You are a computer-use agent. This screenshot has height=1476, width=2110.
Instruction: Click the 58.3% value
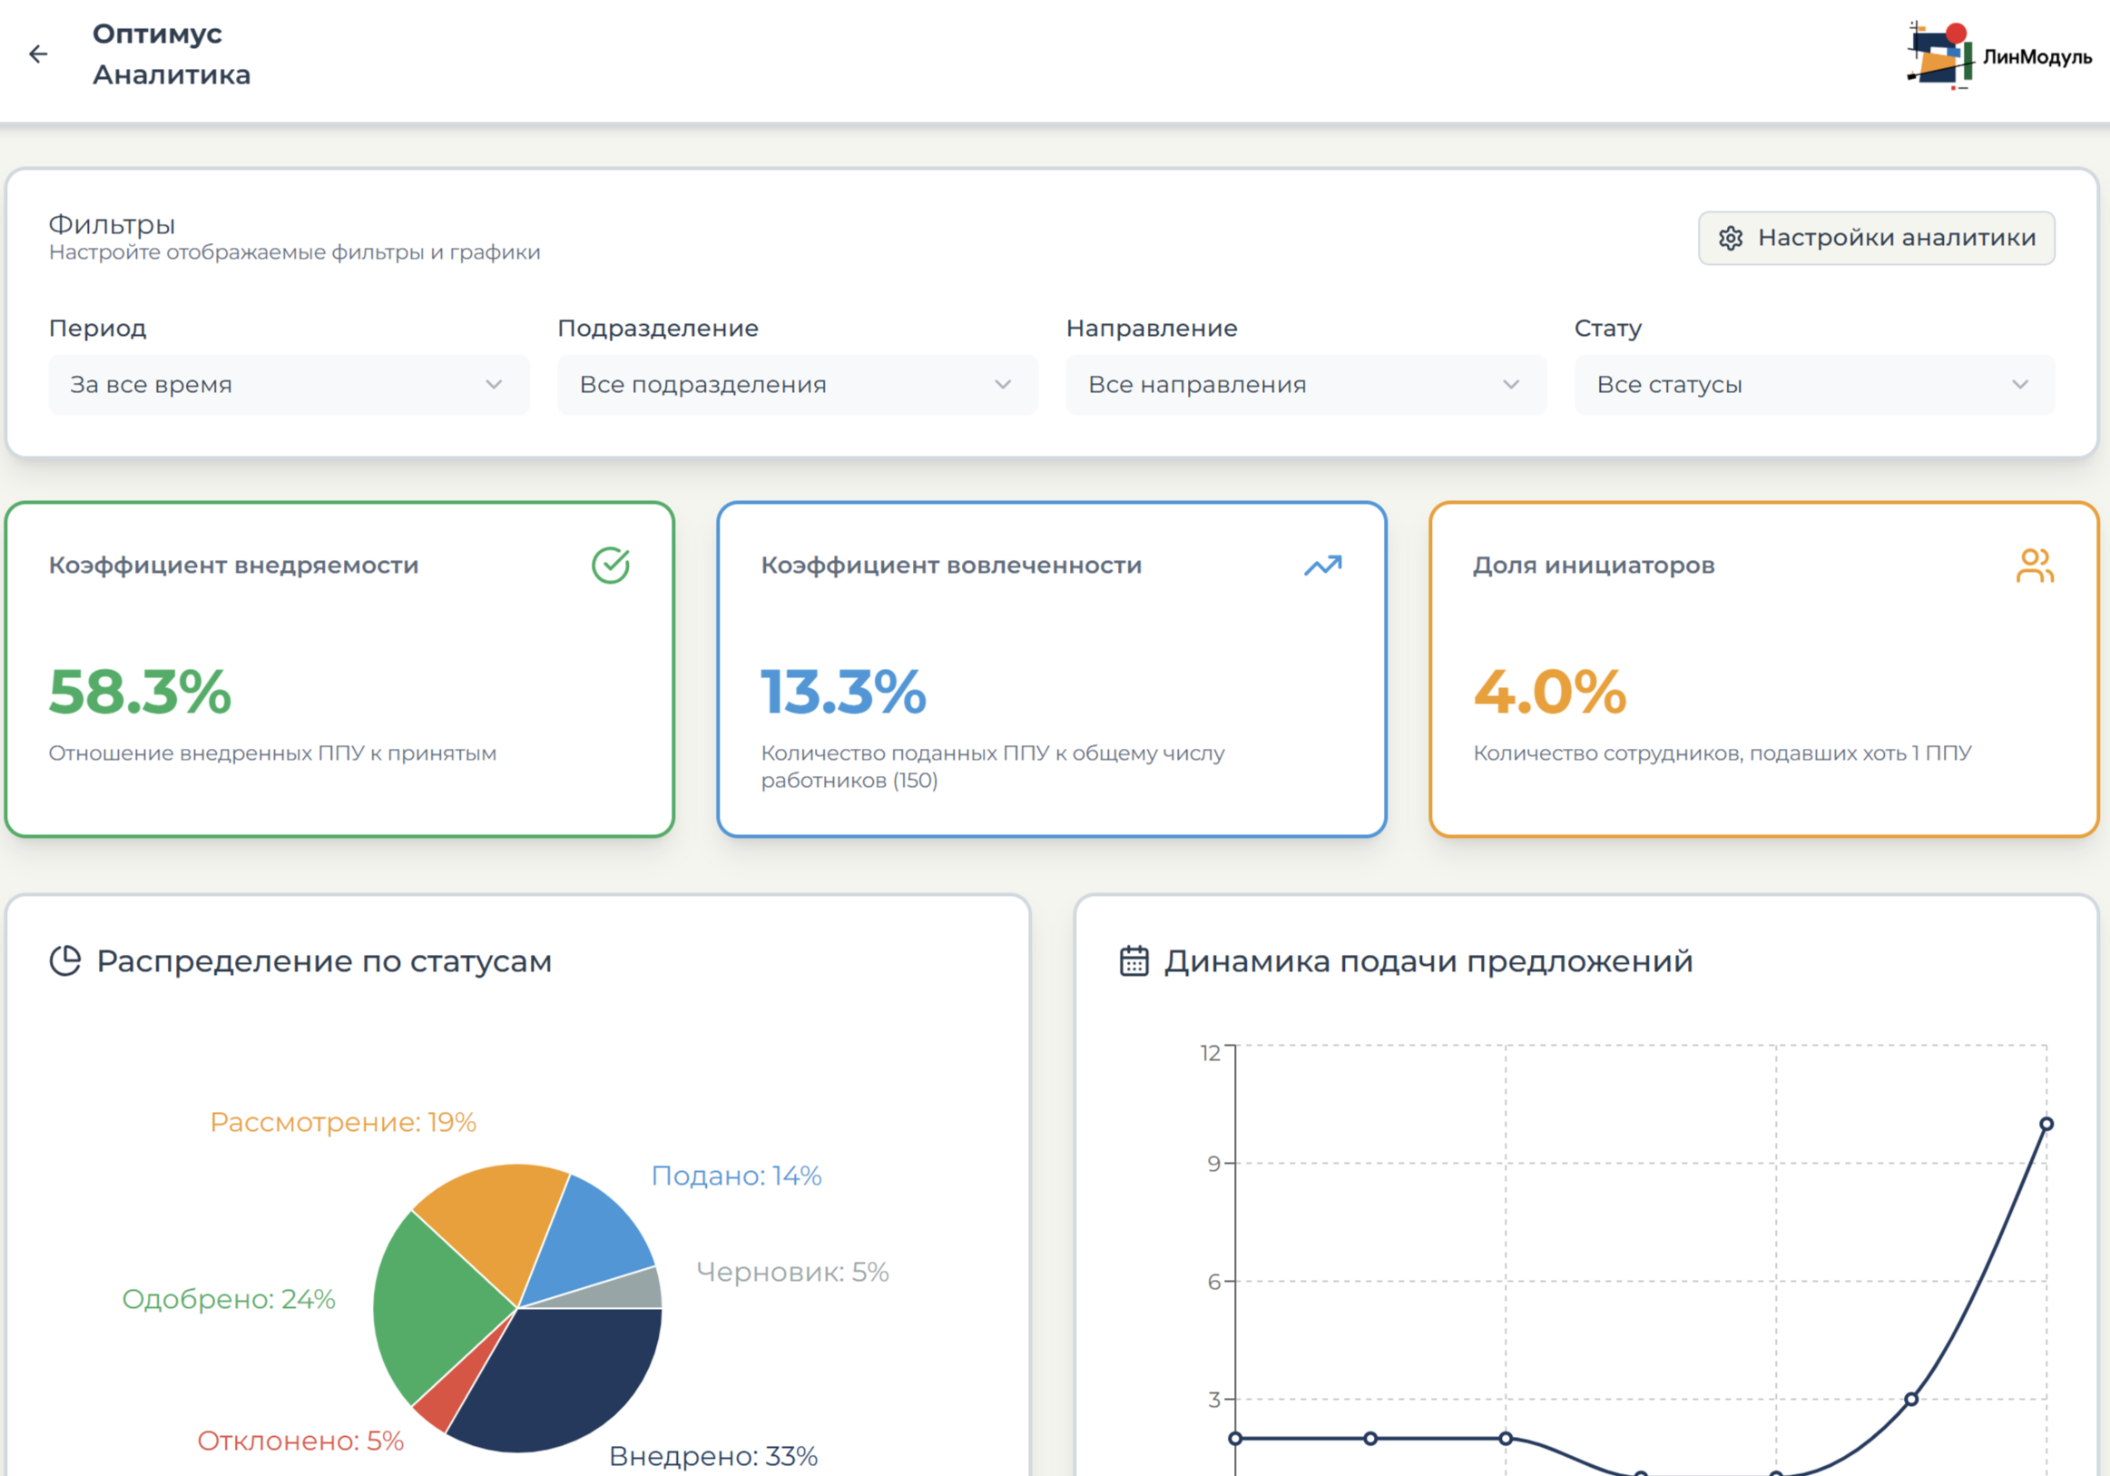[x=140, y=691]
